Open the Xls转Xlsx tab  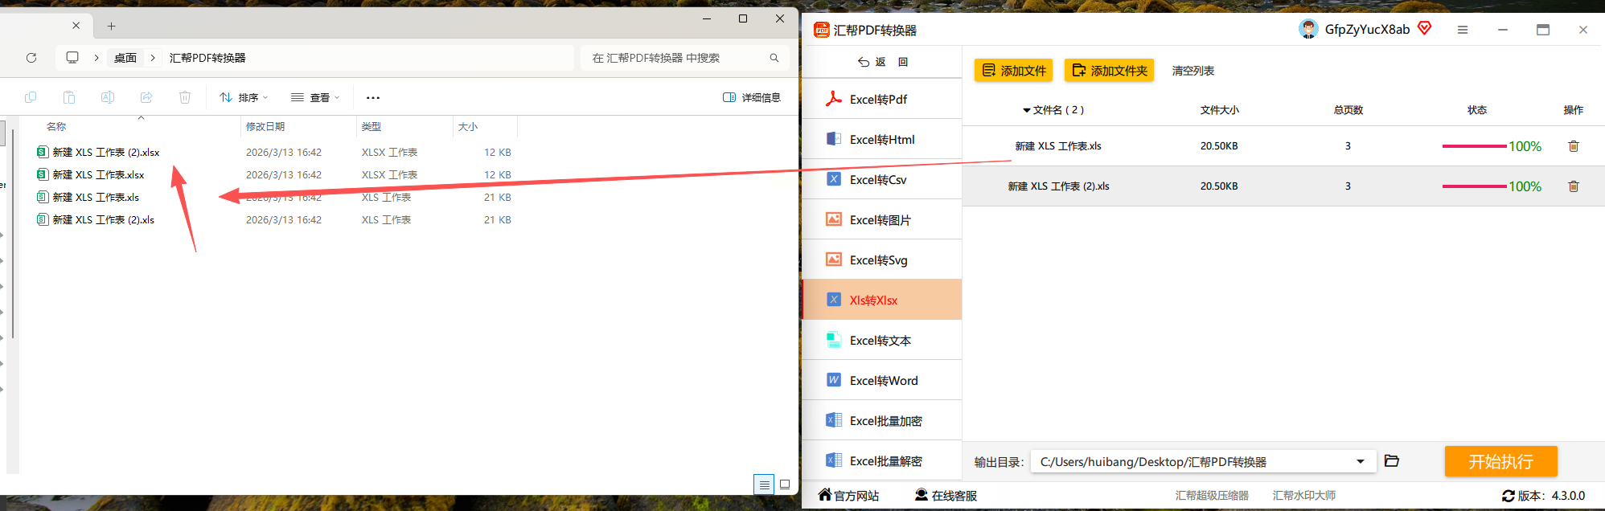pyautogui.click(x=882, y=300)
